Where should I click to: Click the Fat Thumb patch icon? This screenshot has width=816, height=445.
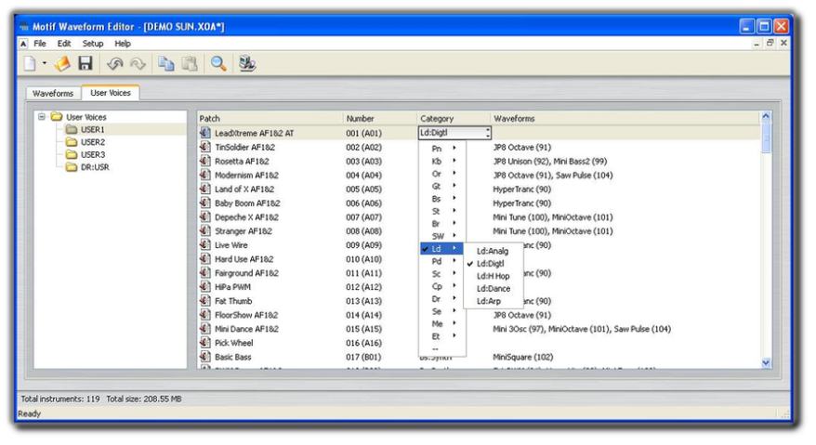point(205,301)
